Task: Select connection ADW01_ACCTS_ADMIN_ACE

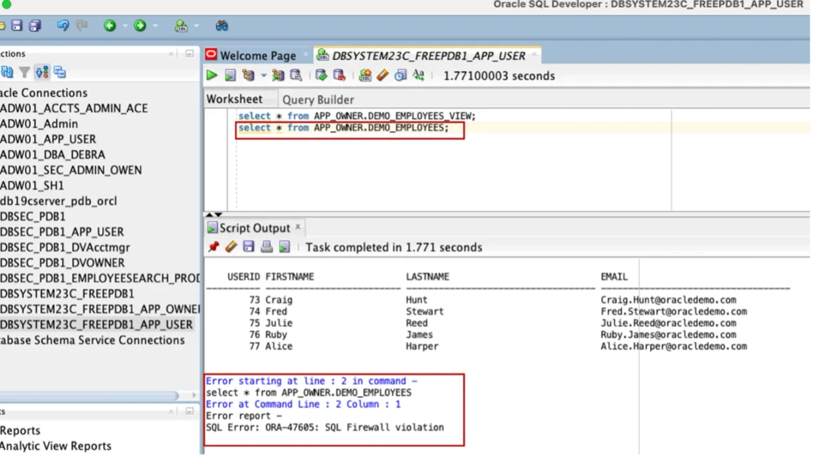Action: [x=74, y=108]
